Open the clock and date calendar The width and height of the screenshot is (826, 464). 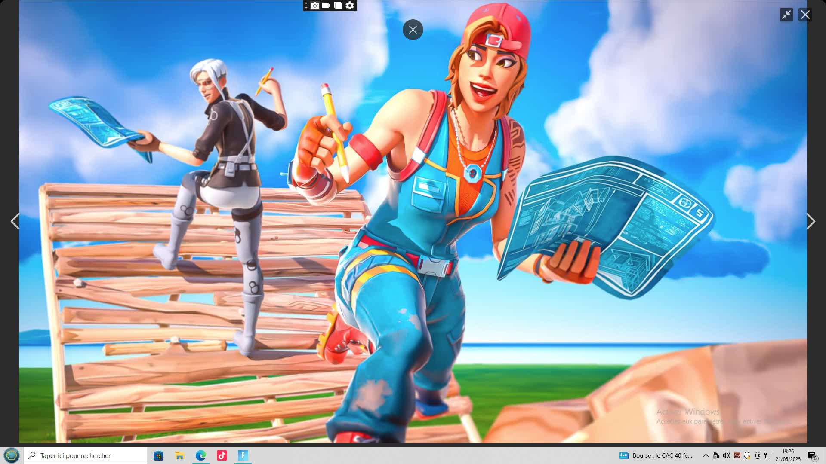(x=788, y=455)
